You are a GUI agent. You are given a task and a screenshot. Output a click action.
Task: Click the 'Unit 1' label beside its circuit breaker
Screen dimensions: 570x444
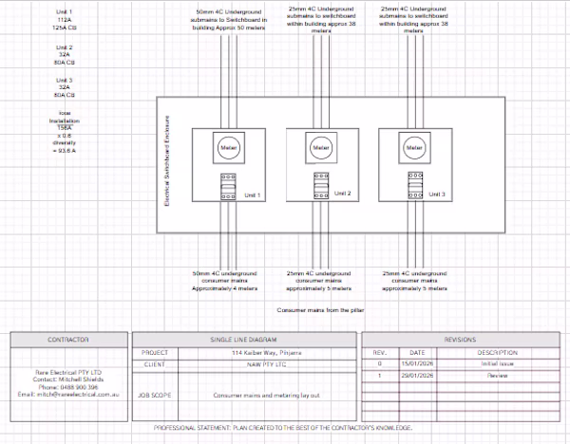(x=253, y=194)
